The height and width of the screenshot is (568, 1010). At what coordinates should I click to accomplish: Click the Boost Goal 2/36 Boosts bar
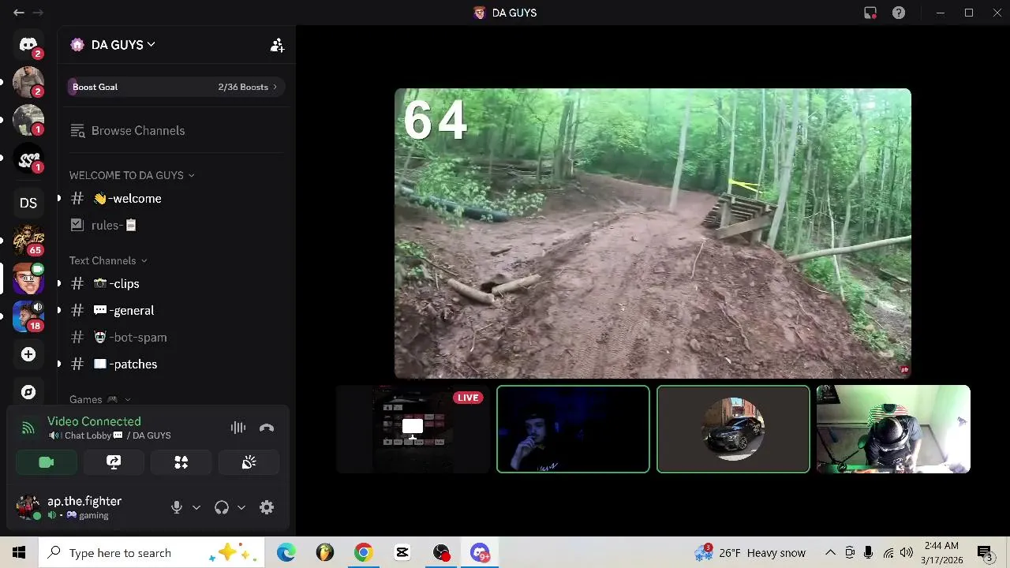coord(175,87)
